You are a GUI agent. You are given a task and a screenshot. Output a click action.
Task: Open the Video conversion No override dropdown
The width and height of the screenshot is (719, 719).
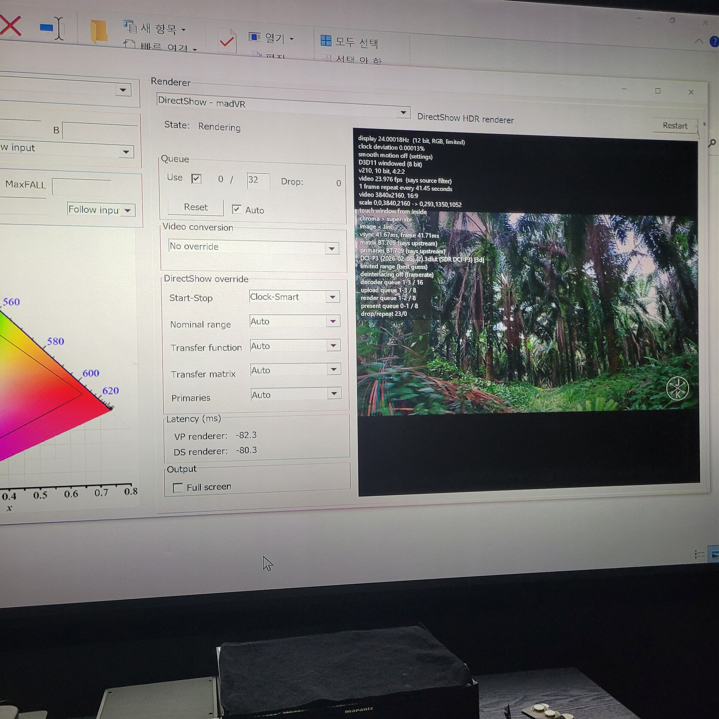331,248
